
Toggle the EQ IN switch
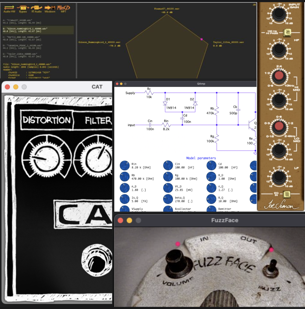tap(288, 194)
